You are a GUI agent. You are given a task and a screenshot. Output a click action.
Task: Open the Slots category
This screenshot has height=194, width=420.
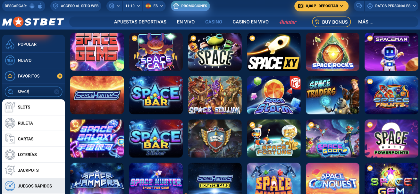(x=33, y=107)
